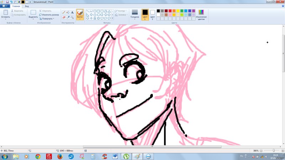
Task: Select the Eraser tool
Action: click(64, 17)
